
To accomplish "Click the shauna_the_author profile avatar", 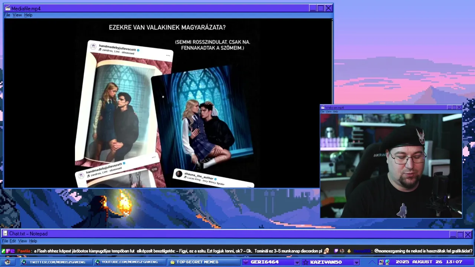I will (x=179, y=174).
